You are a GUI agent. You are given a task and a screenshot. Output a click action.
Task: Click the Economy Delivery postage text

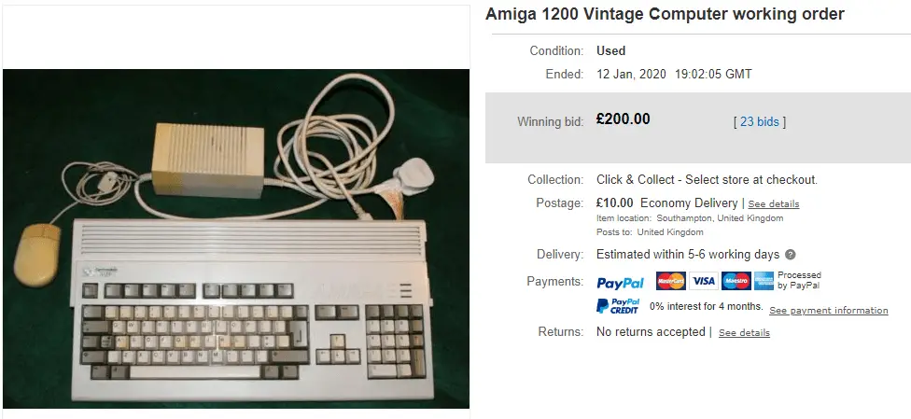pyautogui.click(x=689, y=203)
